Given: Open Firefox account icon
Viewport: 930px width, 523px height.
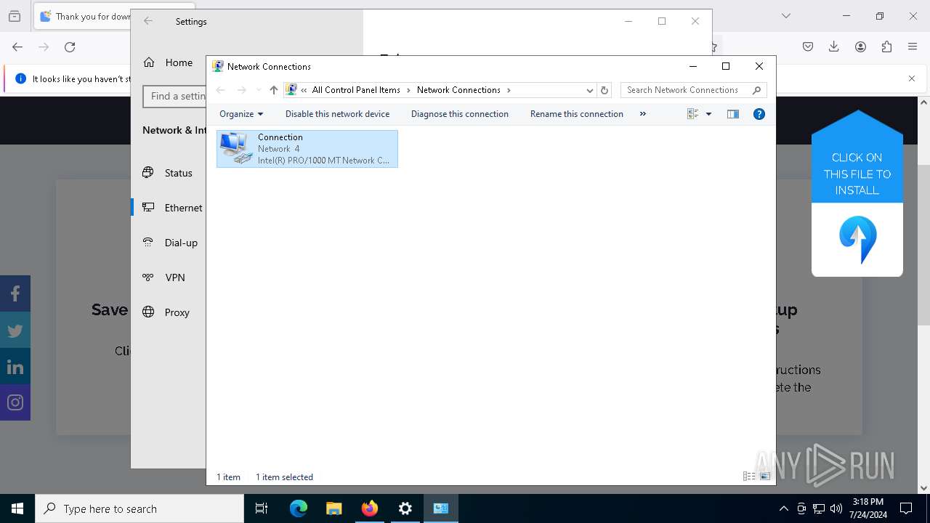Looking at the screenshot, I should (x=860, y=47).
